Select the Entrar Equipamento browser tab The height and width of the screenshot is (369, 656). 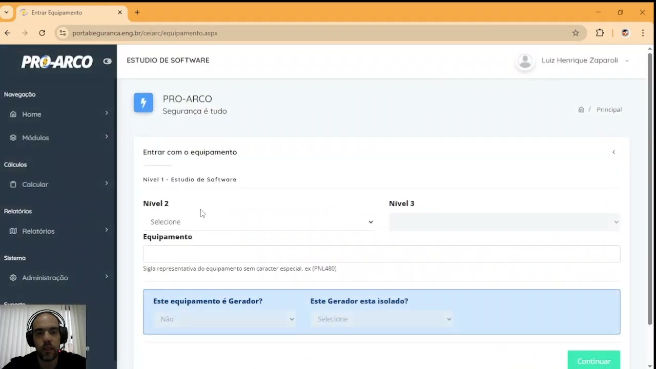(x=71, y=12)
